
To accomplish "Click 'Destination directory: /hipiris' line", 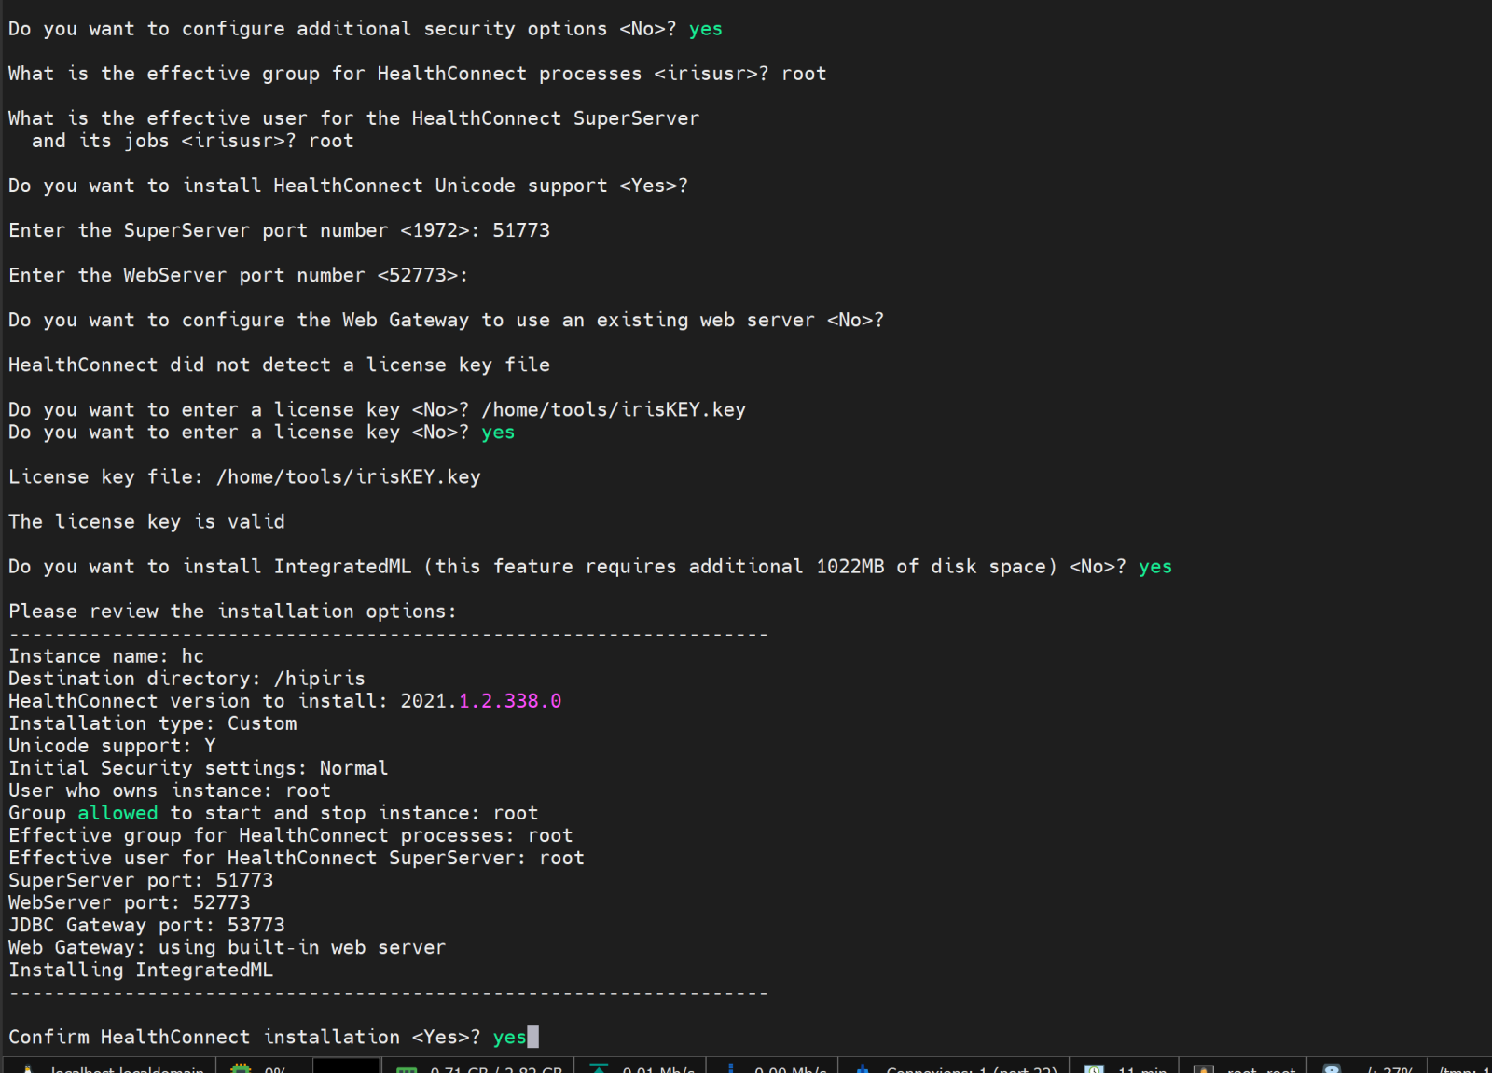I will (186, 679).
